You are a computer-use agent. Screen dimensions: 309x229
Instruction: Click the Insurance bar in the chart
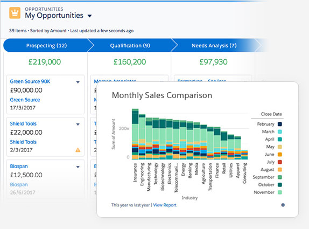pos(135,134)
